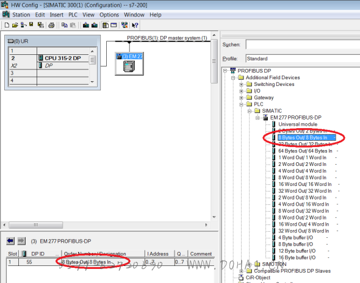Expand the Switching Devices folder
This screenshot has height=283, width=360.
click(x=241, y=84)
